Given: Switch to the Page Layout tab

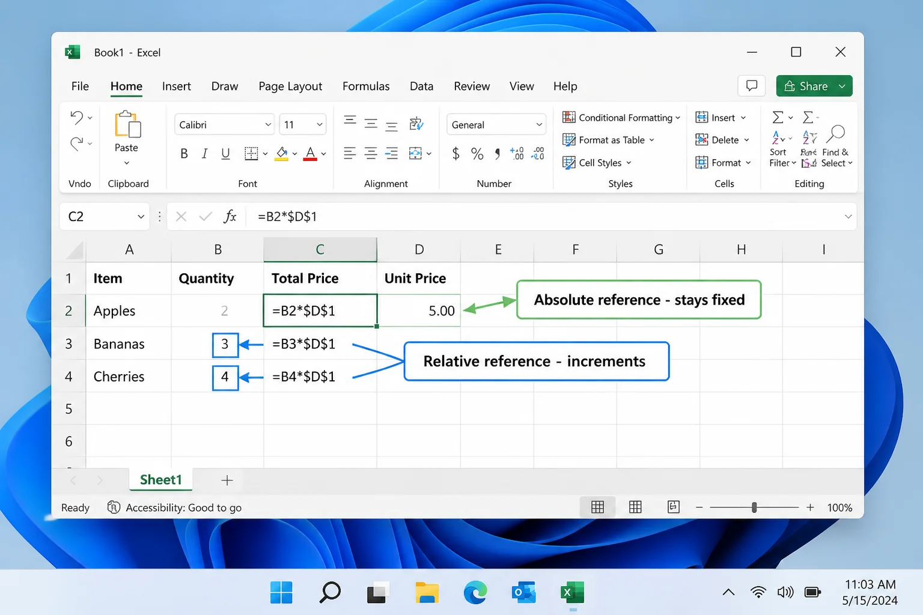Looking at the screenshot, I should coord(290,86).
